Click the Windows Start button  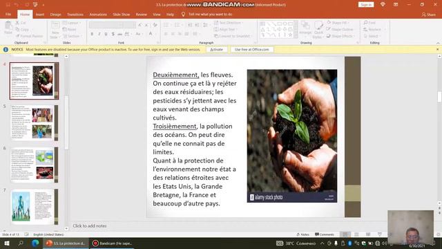pyautogui.click(x=7, y=243)
